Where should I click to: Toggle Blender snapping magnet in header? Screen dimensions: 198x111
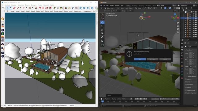pyautogui.click(x=148, y=8)
